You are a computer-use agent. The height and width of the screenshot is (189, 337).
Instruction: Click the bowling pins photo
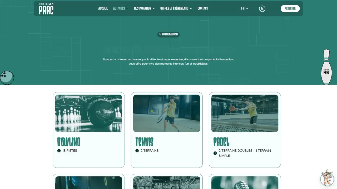tap(89, 113)
